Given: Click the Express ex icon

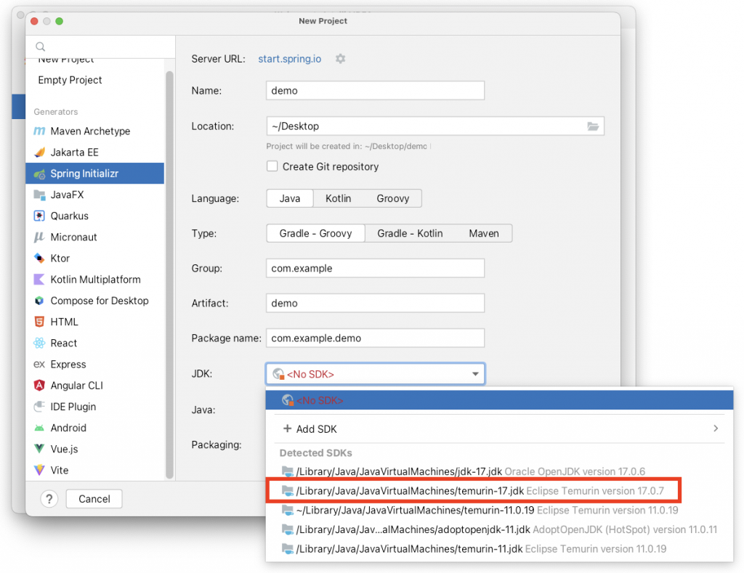Looking at the screenshot, I should [x=39, y=365].
